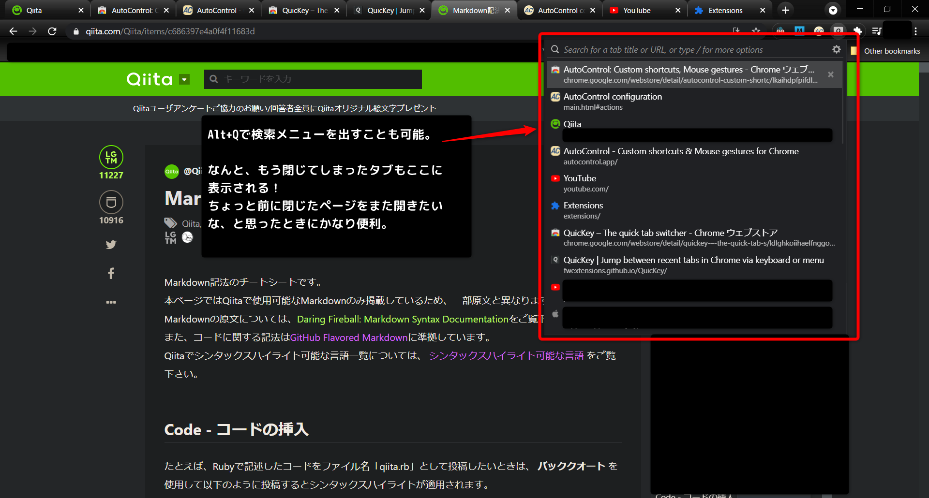Select AutoControl configuration in QuicKey list
This screenshot has height=498, width=929.
click(x=694, y=102)
